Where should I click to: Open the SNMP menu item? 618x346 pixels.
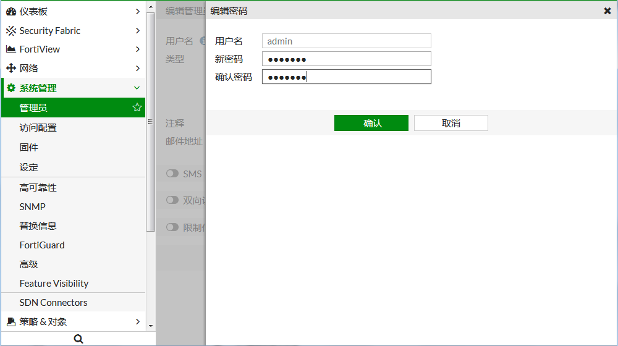point(32,206)
